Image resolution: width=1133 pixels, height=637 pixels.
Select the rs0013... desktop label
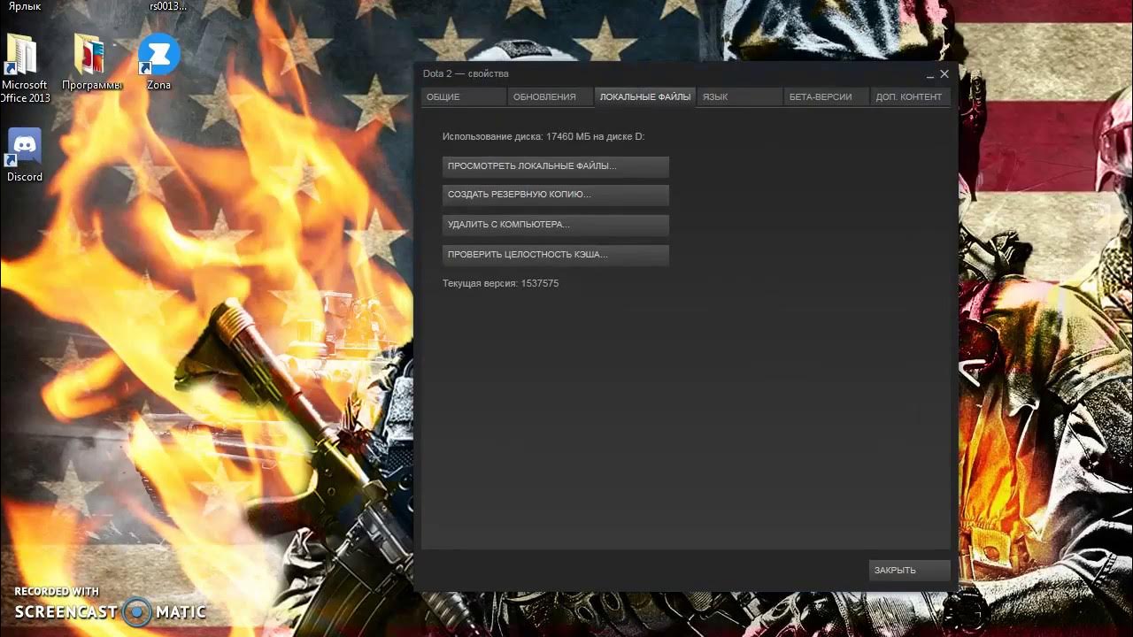167,6
